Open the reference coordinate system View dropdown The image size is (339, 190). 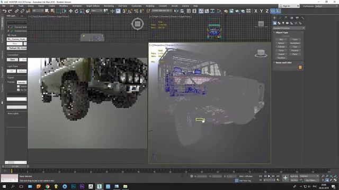coord(96,11)
